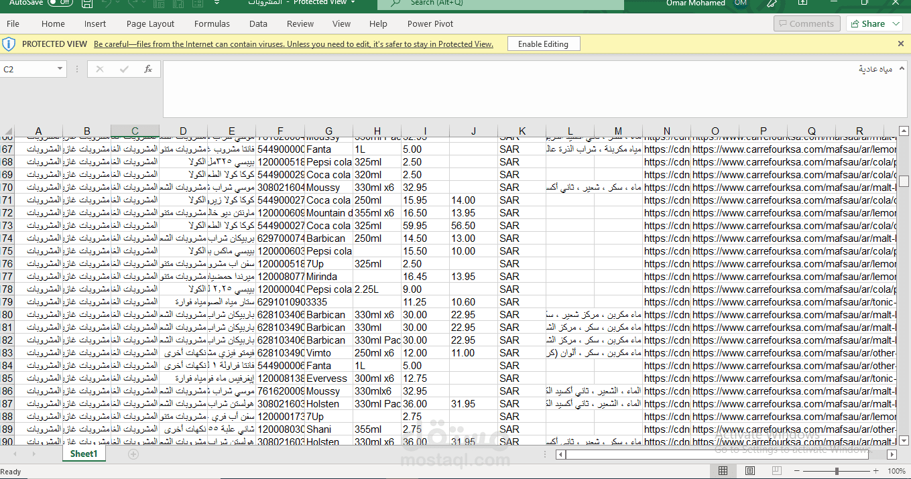This screenshot has height=479, width=911.
Task: Switch to the Insert tab
Action: coord(95,23)
